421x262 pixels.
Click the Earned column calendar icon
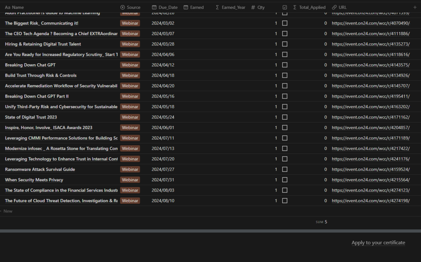186,7
